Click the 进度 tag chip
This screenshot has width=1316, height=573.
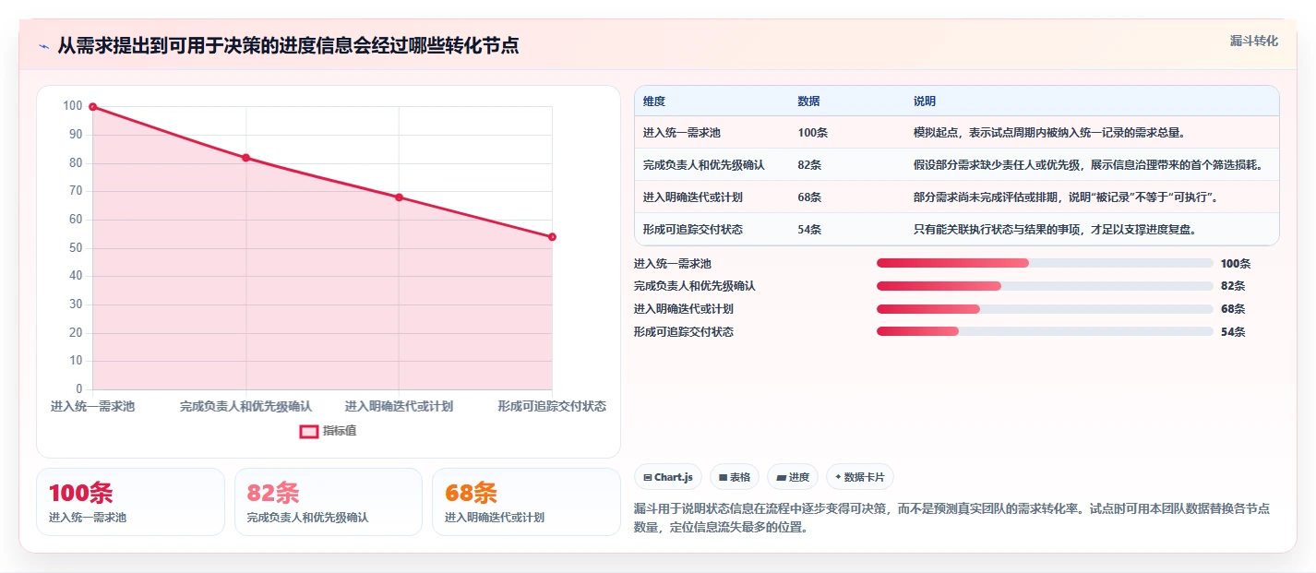pos(793,477)
